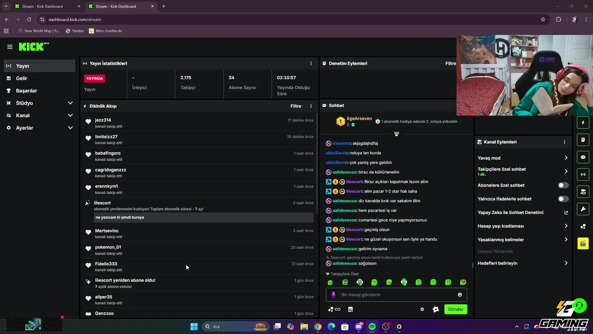The image size is (593, 334).
Task: Toggle Abonelere özel sohbet switch
Action: pos(563,185)
